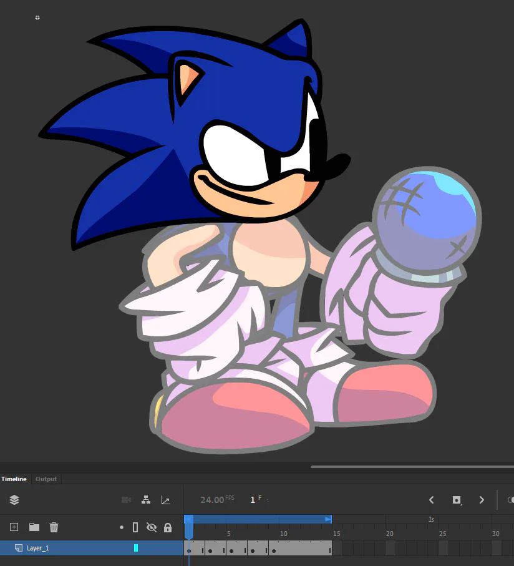Toggle highlight for all layers dot
Screen dimensions: 514x566
pyautogui.click(x=122, y=527)
